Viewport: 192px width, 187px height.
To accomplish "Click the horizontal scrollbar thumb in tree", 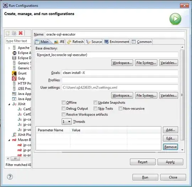I will [15, 159].
